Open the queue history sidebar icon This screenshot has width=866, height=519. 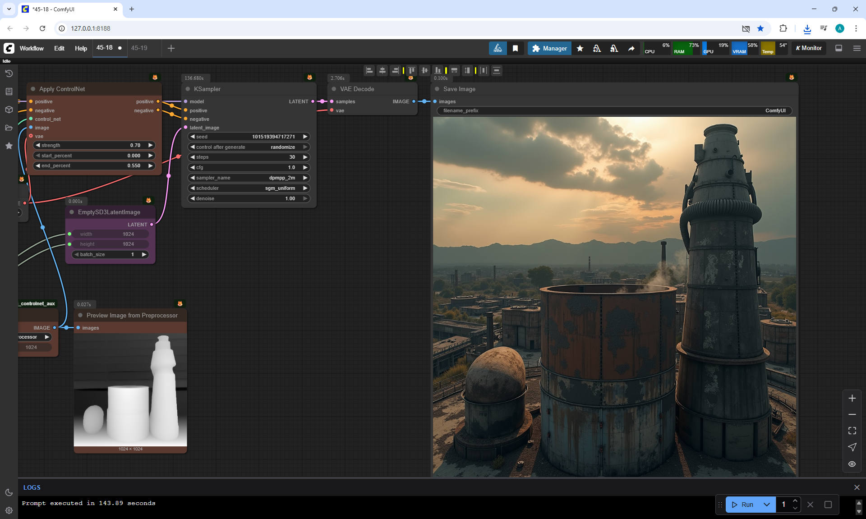pyautogui.click(x=9, y=73)
